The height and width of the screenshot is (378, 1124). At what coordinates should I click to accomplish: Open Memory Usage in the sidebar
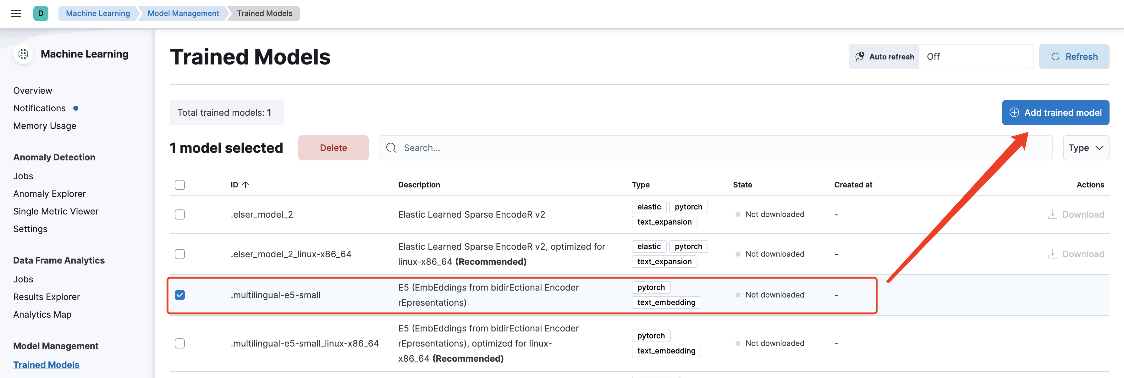coord(45,126)
